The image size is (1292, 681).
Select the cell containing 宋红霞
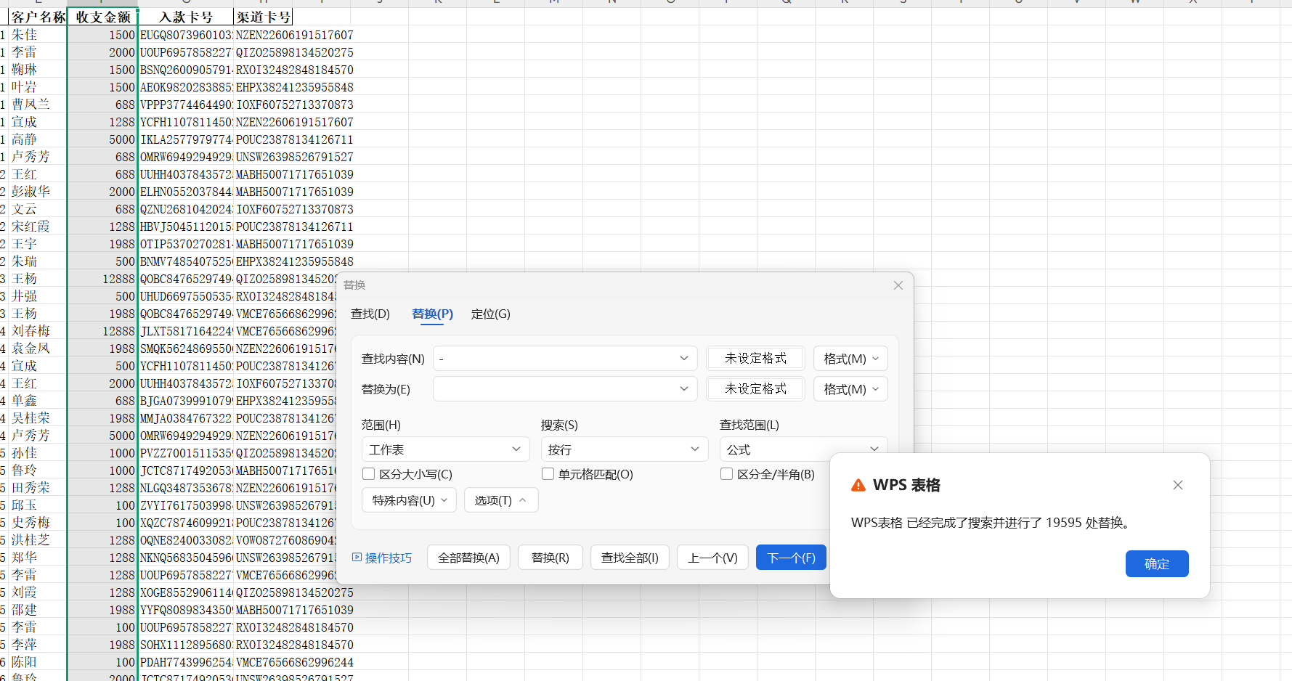38,227
